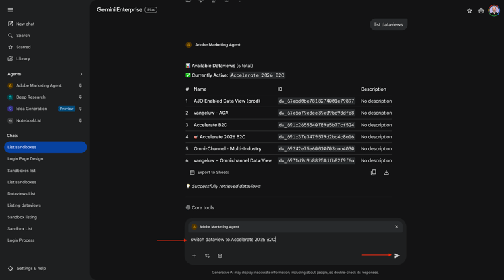Open Sandbox List chat
Screen dimensions: 504x280
(19, 228)
